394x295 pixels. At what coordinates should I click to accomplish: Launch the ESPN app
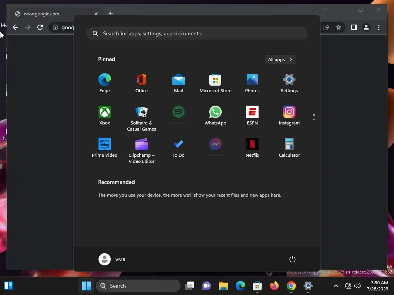[x=252, y=116]
